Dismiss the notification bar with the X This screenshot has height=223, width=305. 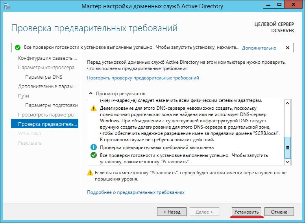(287, 48)
